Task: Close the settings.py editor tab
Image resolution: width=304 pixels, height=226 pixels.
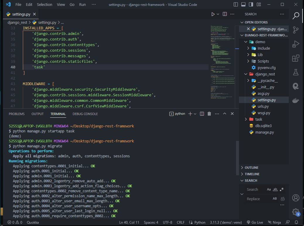Action: point(34,14)
